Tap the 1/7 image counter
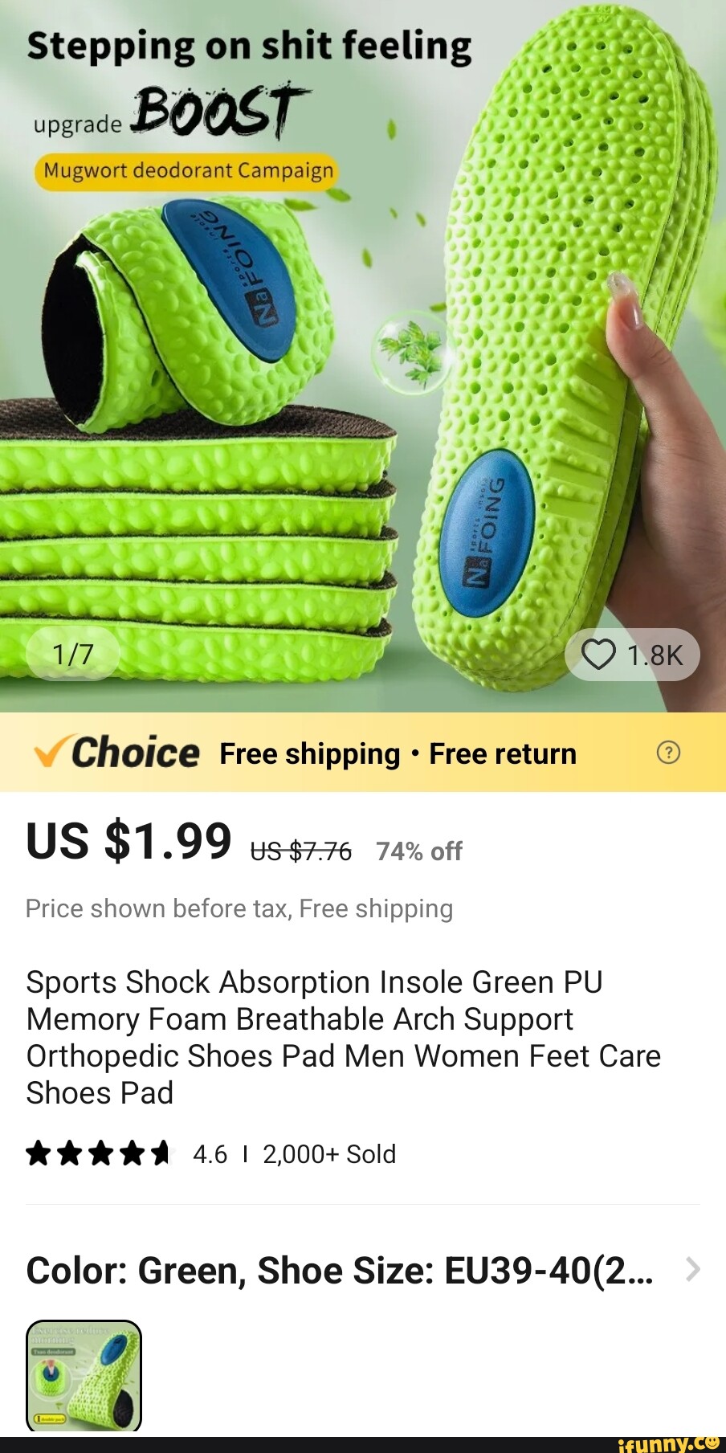Screen dimensions: 726x1453 tap(73, 654)
